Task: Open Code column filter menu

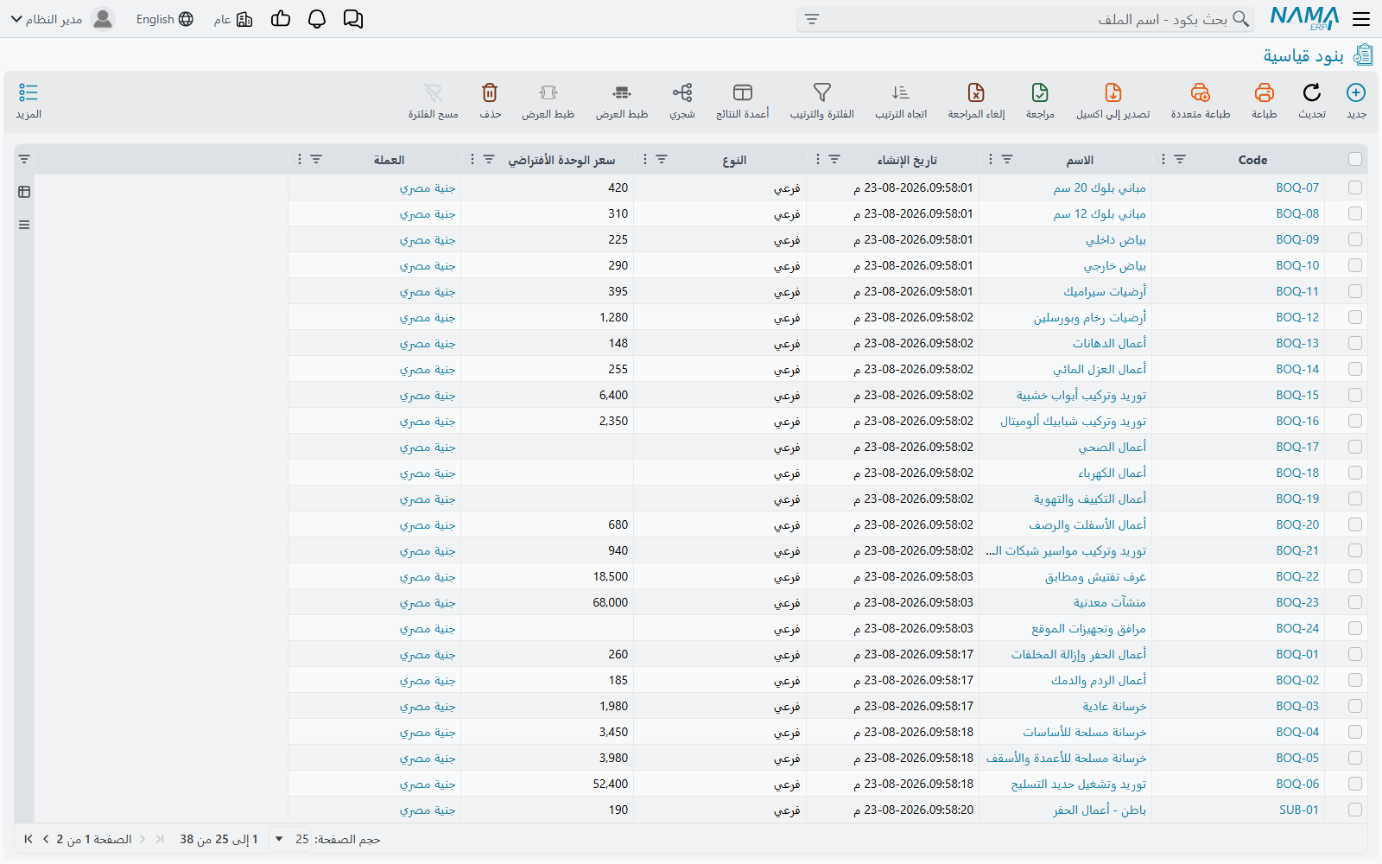Action: click(x=1180, y=159)
